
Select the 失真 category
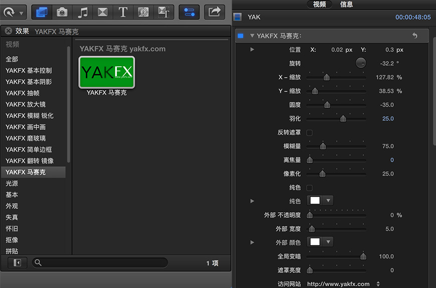pos(12,217)
